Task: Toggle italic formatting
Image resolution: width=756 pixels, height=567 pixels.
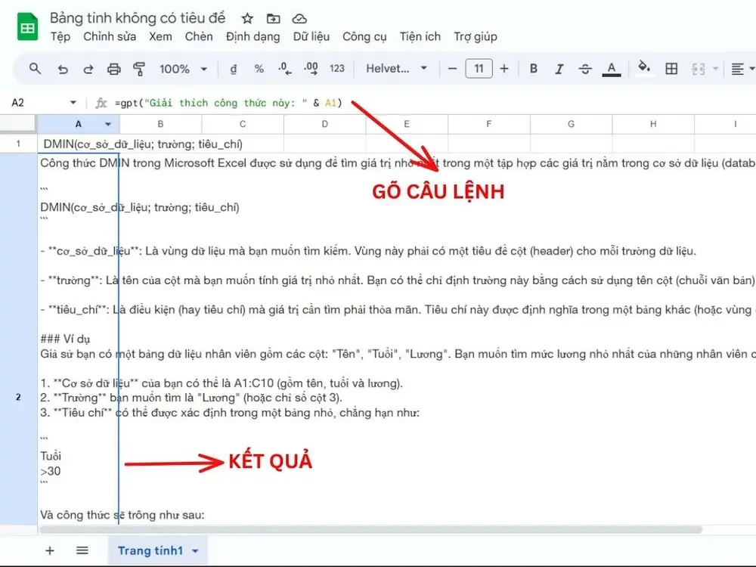Action: point(559,69)
